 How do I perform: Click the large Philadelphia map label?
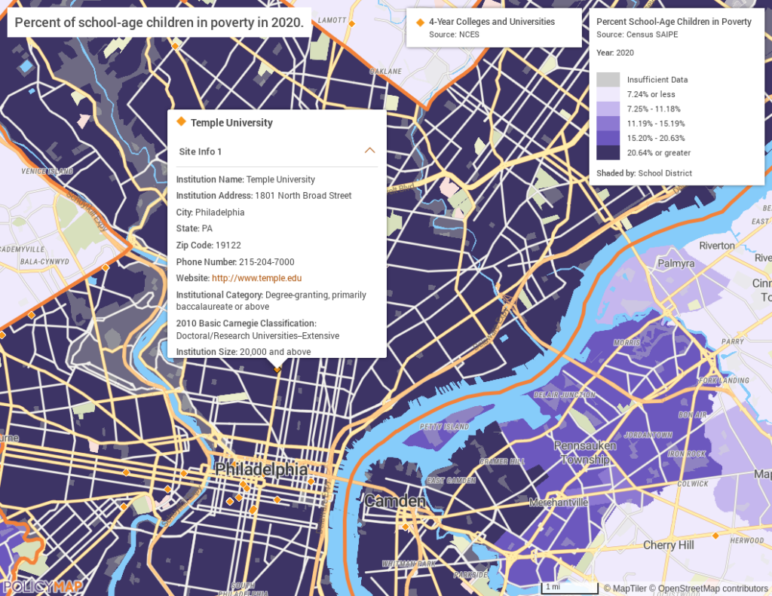[x=262, y=469]
